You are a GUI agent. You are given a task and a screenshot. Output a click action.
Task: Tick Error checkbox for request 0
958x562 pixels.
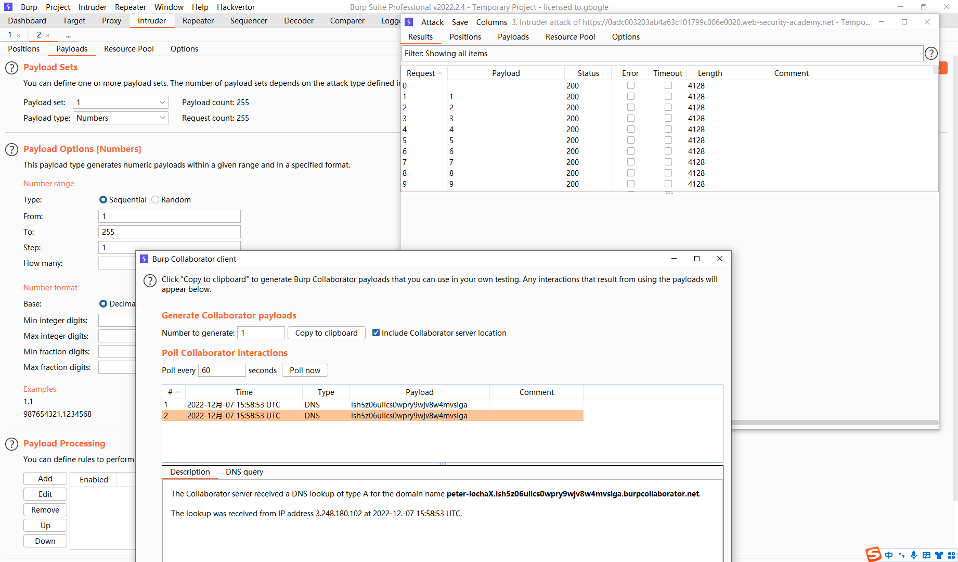tap(631, 85)
